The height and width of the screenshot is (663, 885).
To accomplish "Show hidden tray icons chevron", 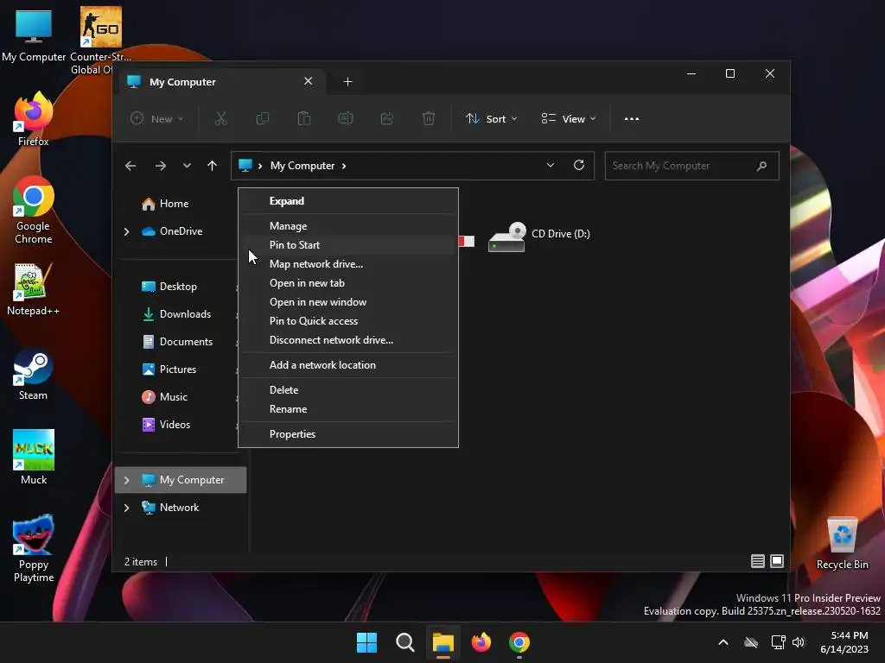I will 723,642.
